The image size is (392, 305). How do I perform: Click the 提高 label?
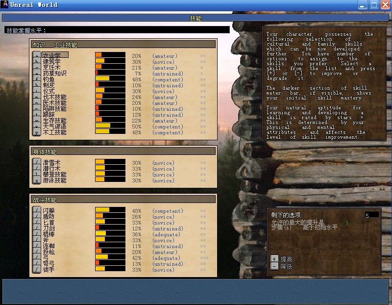click(287, 259)
